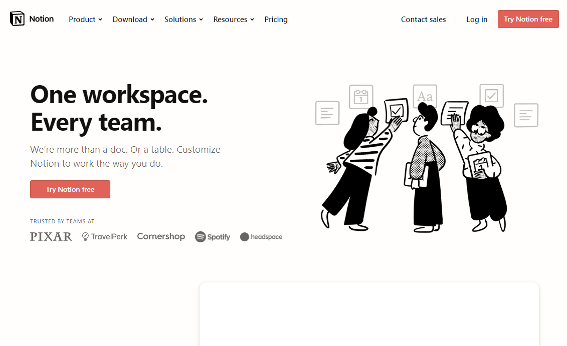
Task: Click the Cornershop logo
Action: pyautogui.click(x=161, y=236)
